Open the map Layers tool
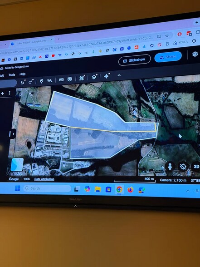 [94, 77]
